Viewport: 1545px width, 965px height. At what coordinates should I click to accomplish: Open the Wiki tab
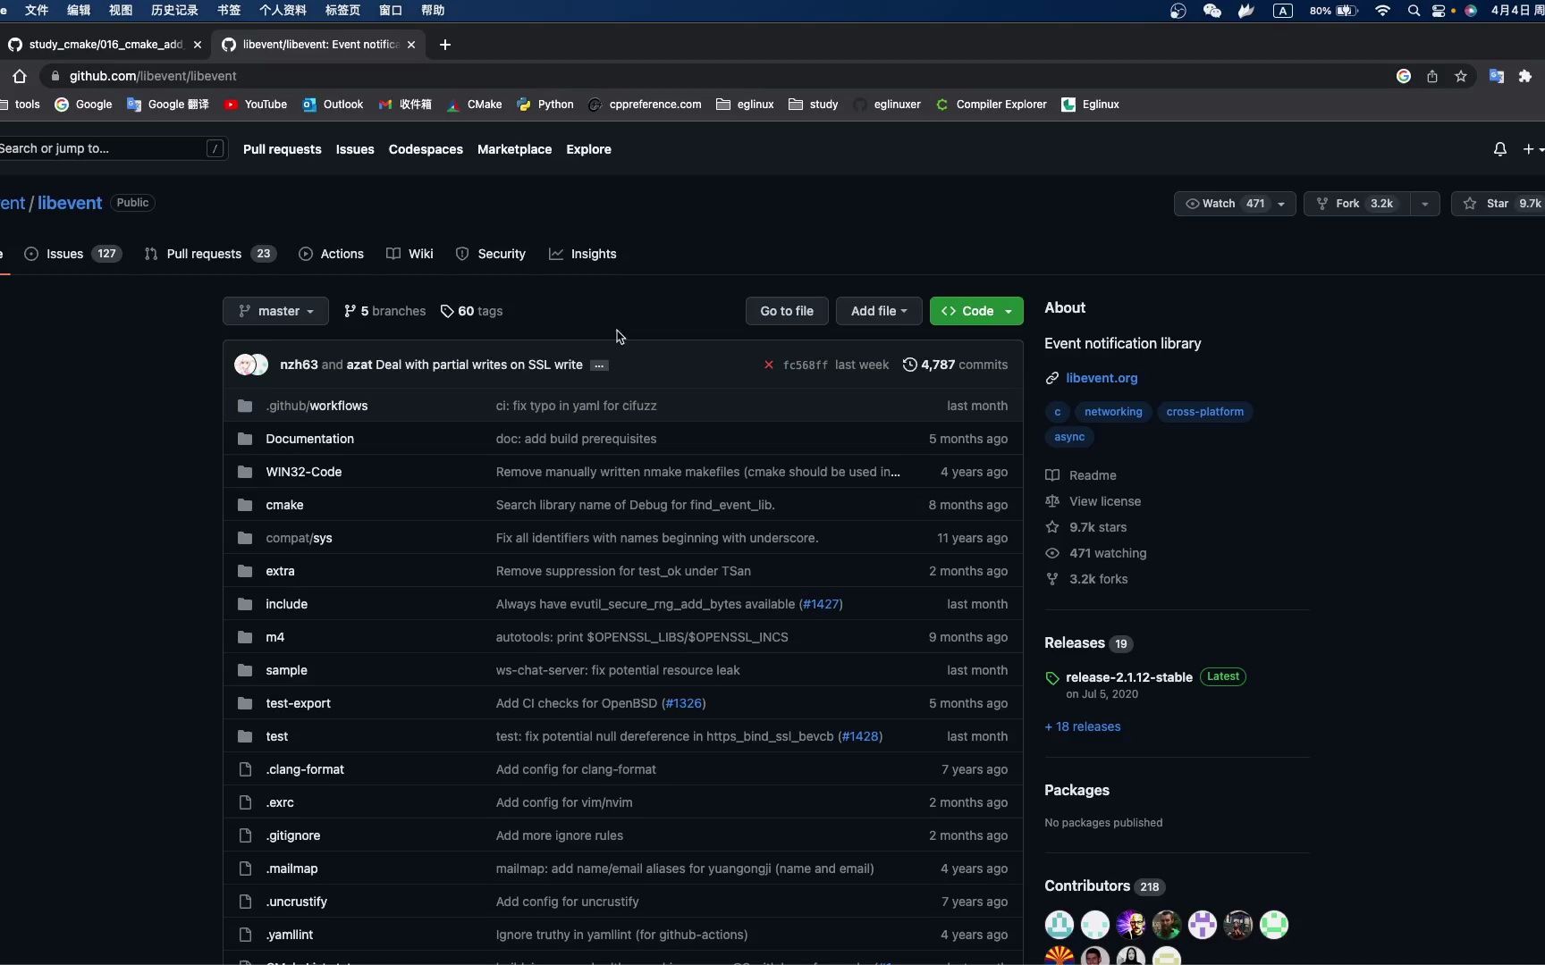pyautogui.click(x=409, y=254)
